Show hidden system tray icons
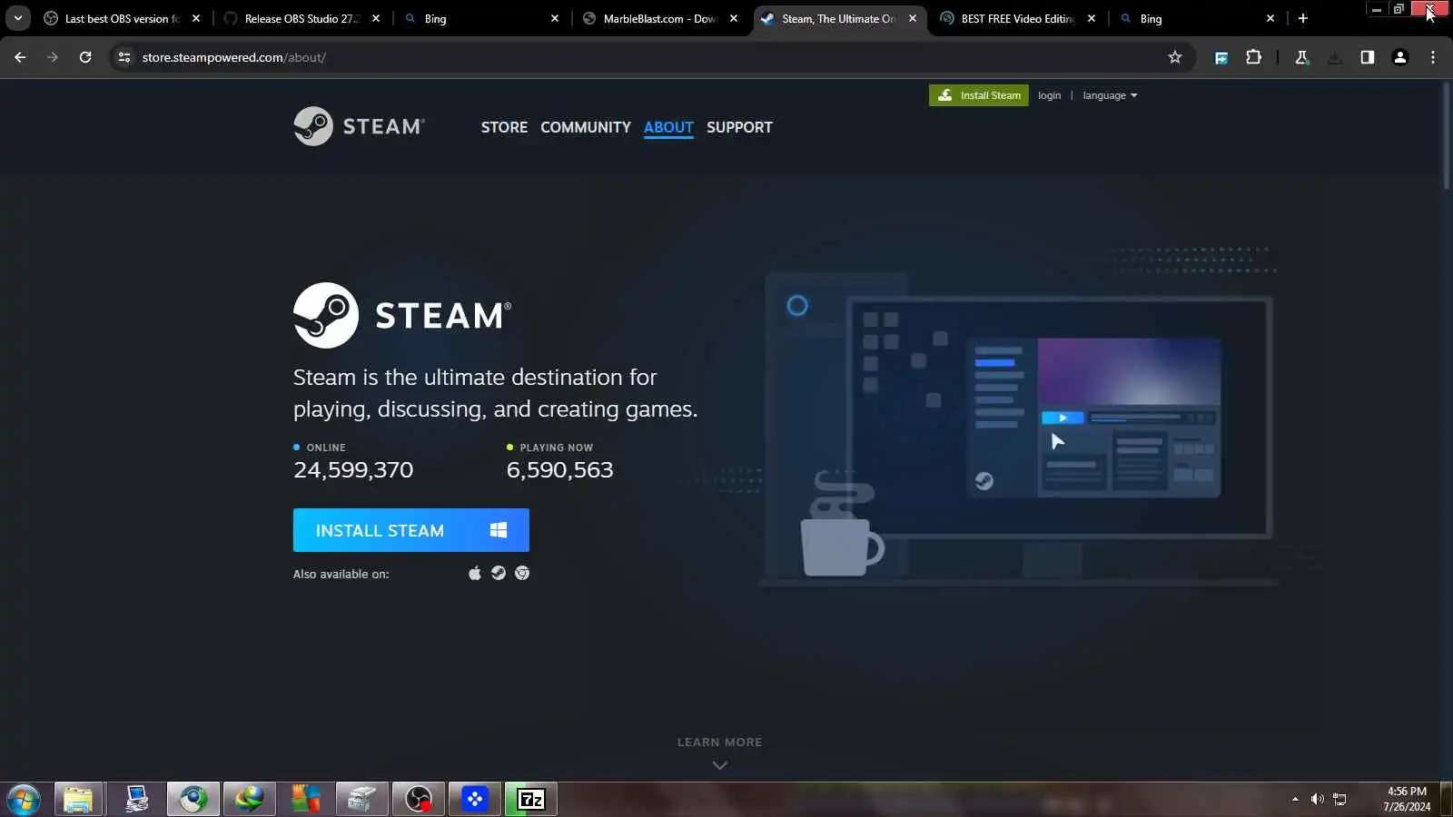Screen dimensions: 1453x817 (x=1295, y=799)
